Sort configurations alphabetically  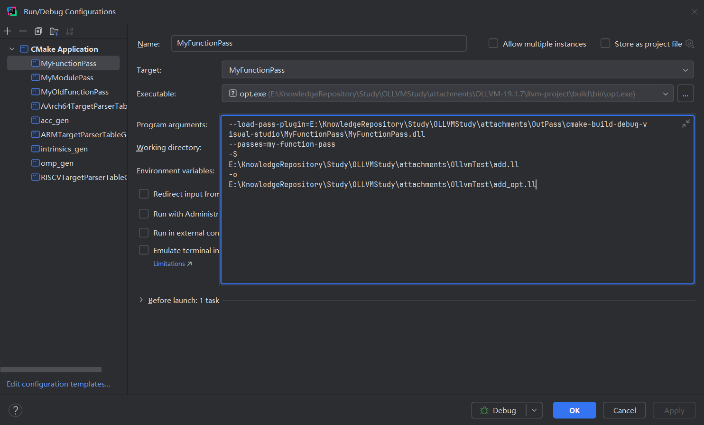[x=70, y=31]
